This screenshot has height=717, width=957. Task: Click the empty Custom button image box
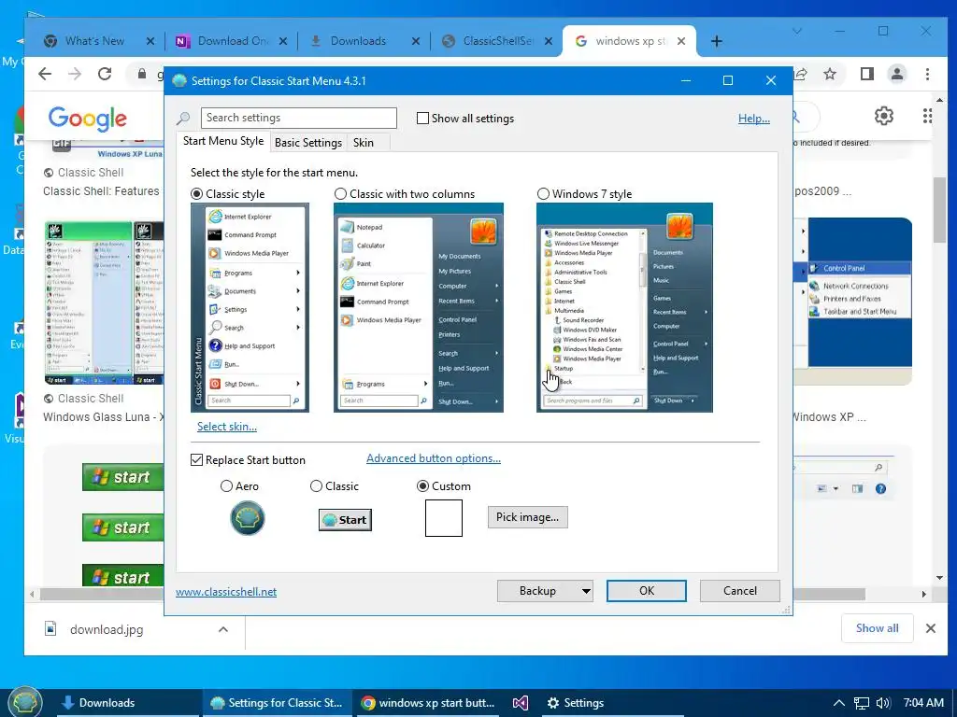444,518
